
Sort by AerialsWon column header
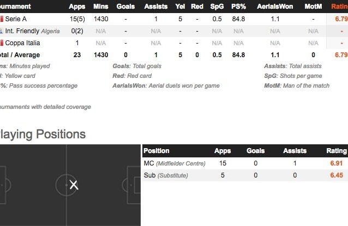[x=275, y=7]
